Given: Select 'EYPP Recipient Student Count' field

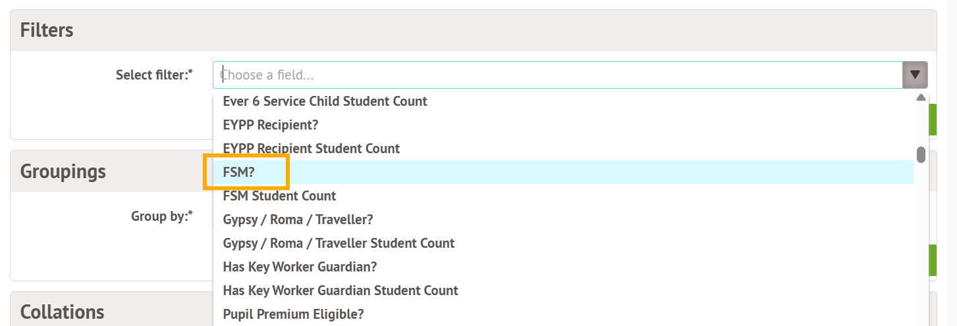Looking at the screenshot, I should (312, 149).
